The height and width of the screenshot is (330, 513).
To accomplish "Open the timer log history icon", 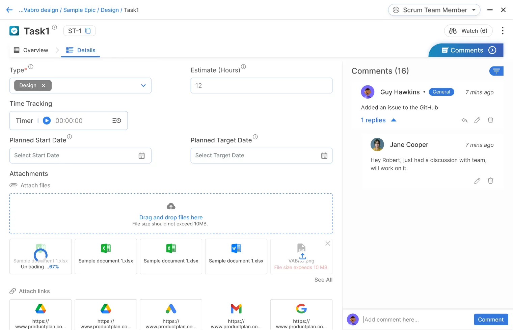I will [x=117, y=121].
